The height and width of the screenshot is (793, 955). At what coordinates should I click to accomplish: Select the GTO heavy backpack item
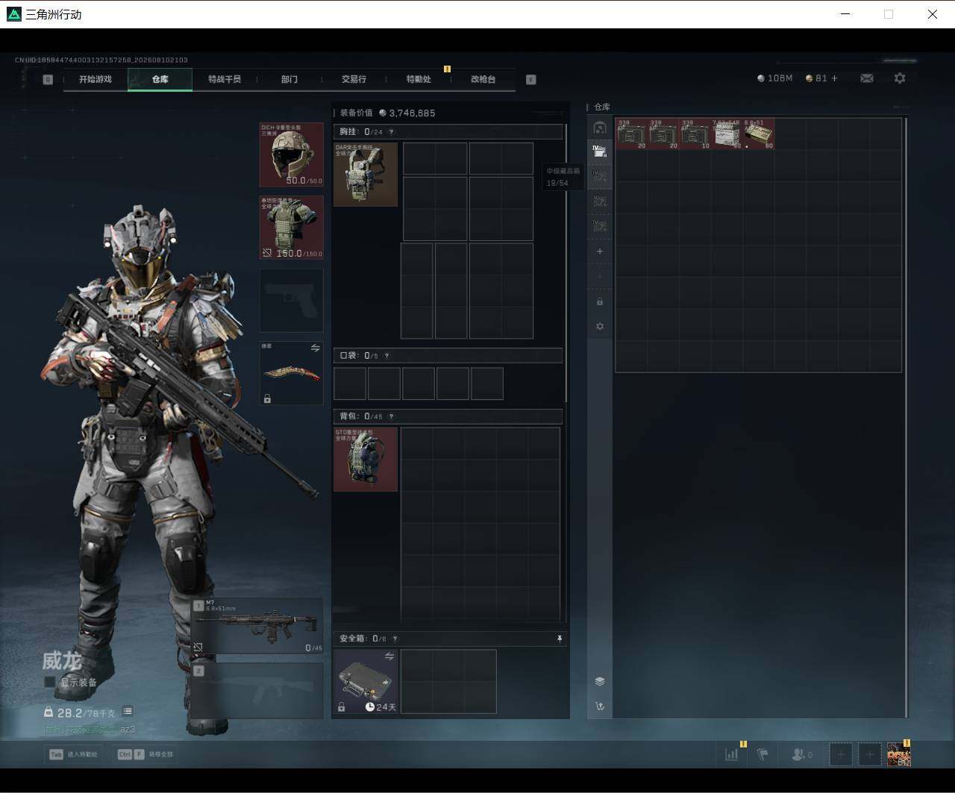tap(366, 459)
